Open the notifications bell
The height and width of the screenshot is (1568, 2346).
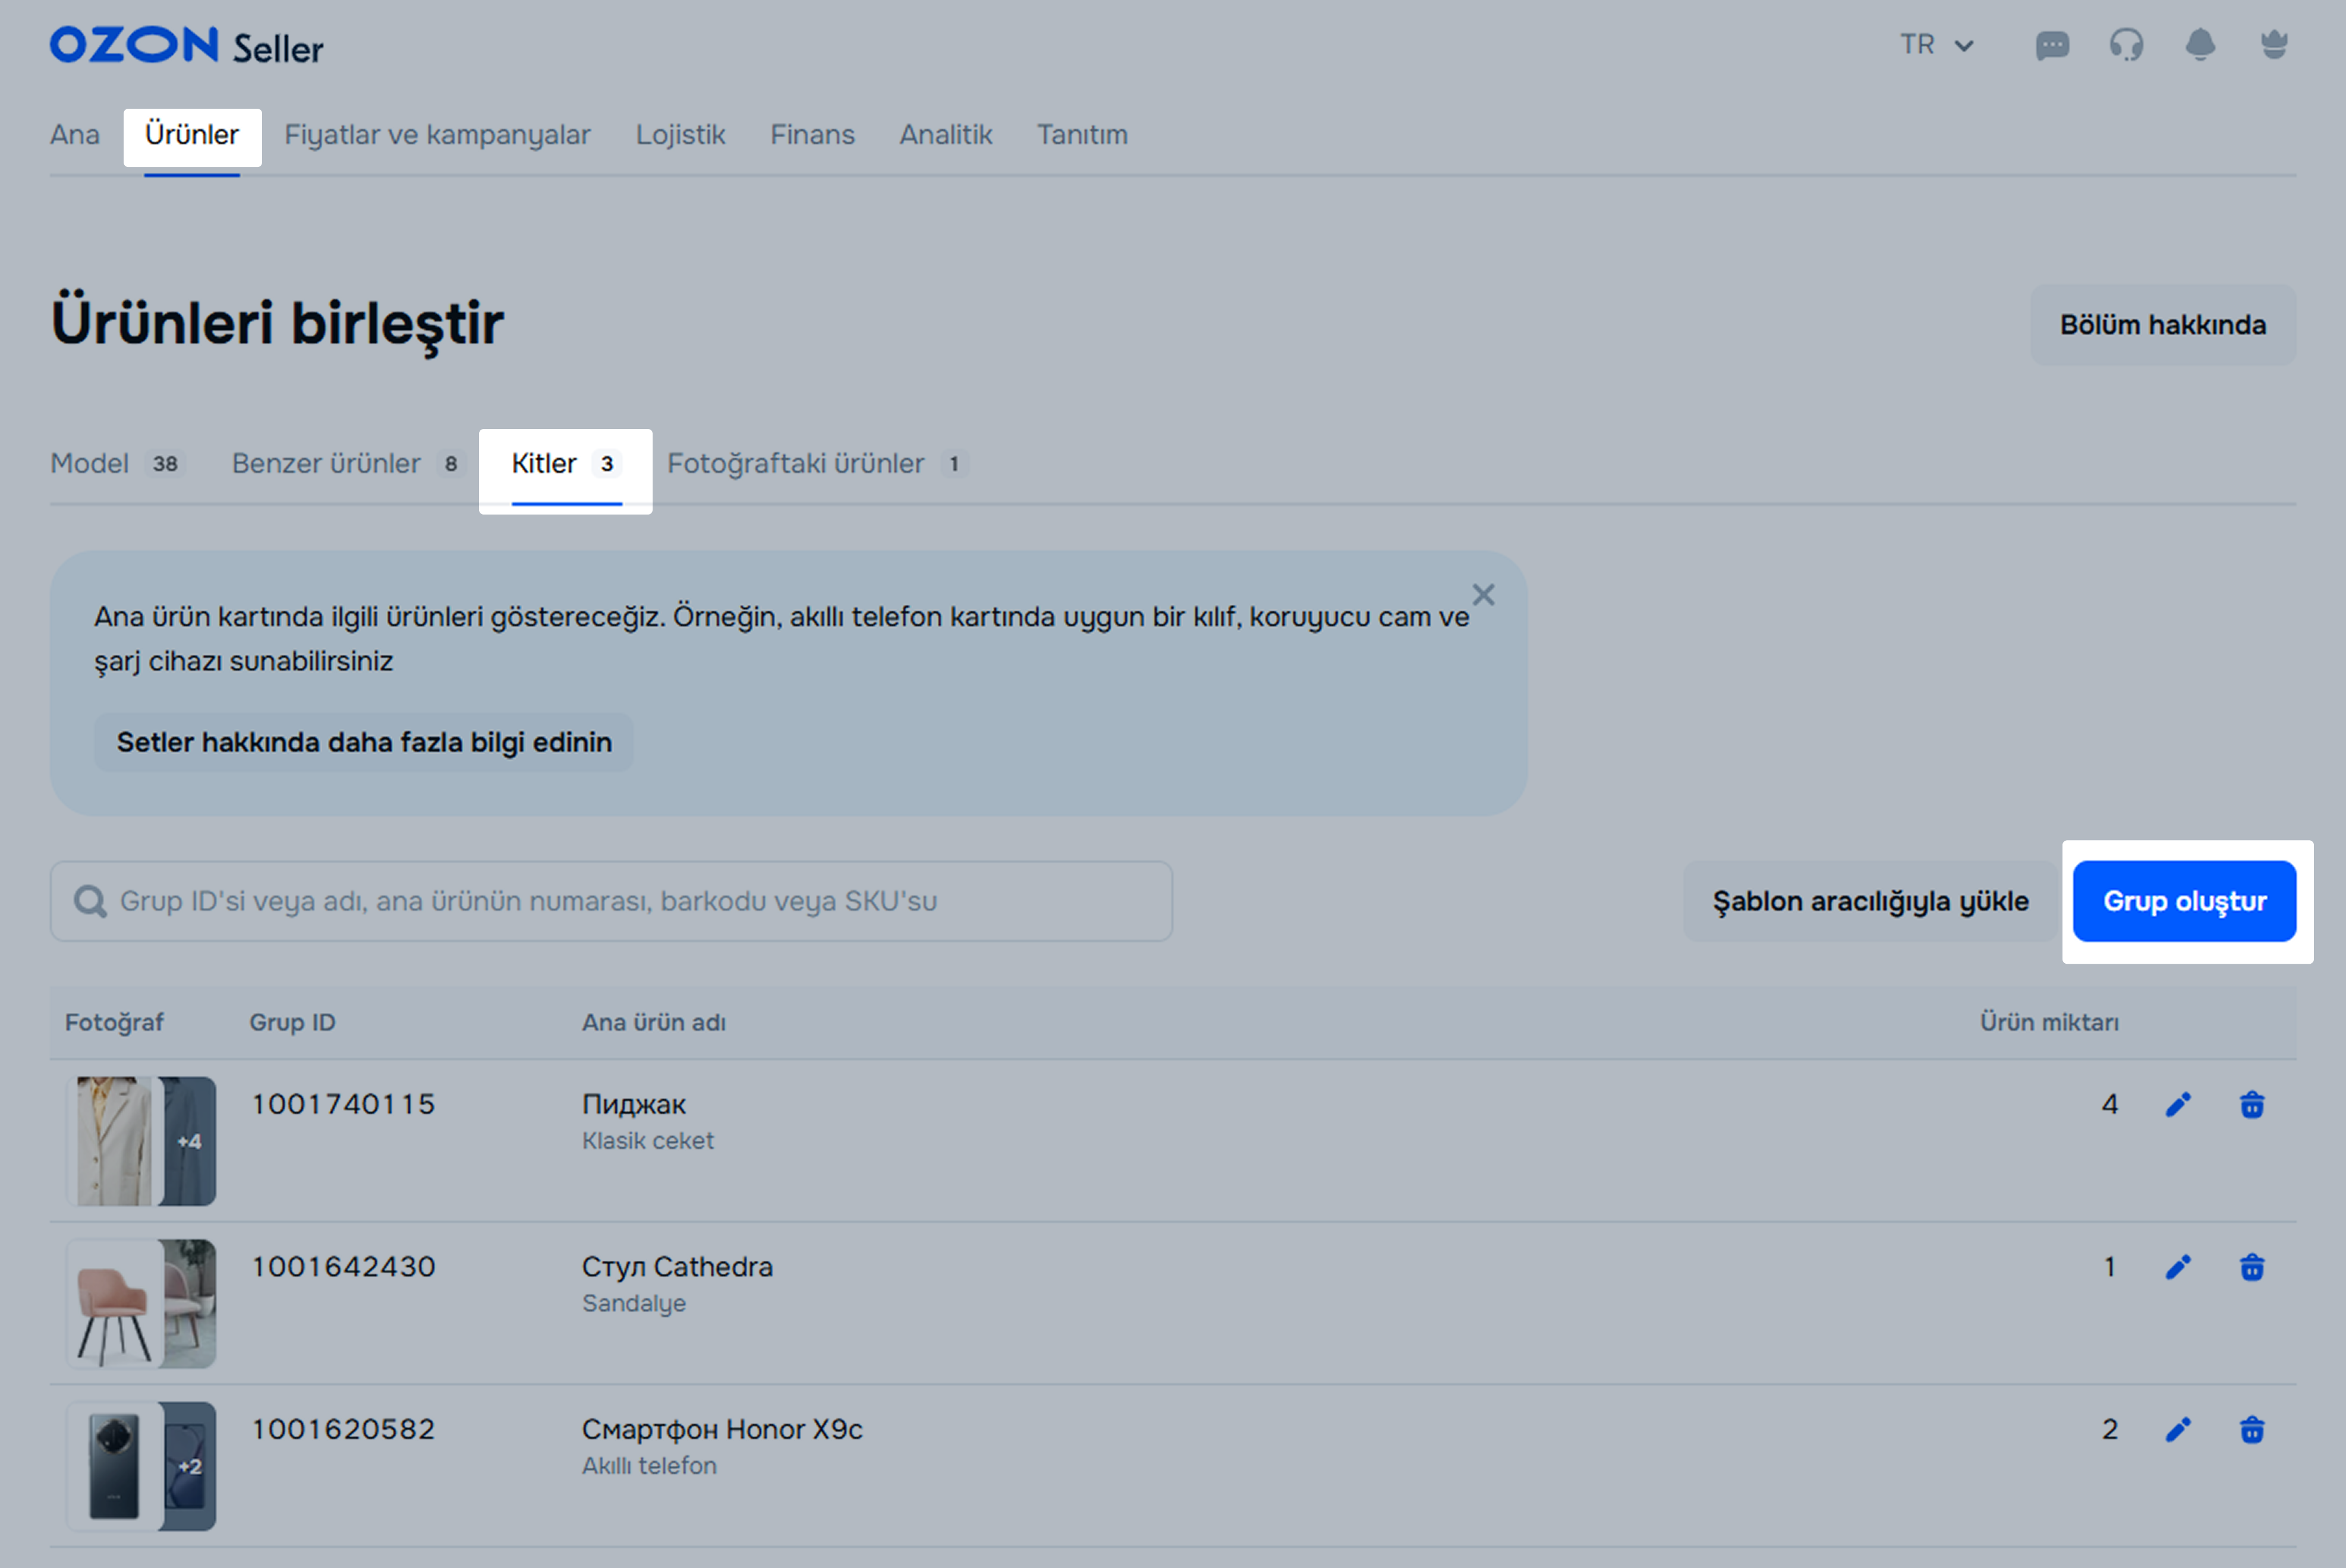point(2200,45)
